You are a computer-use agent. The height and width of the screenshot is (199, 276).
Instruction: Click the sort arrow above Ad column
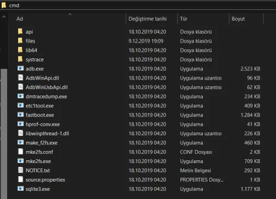(x=70, y=14)
